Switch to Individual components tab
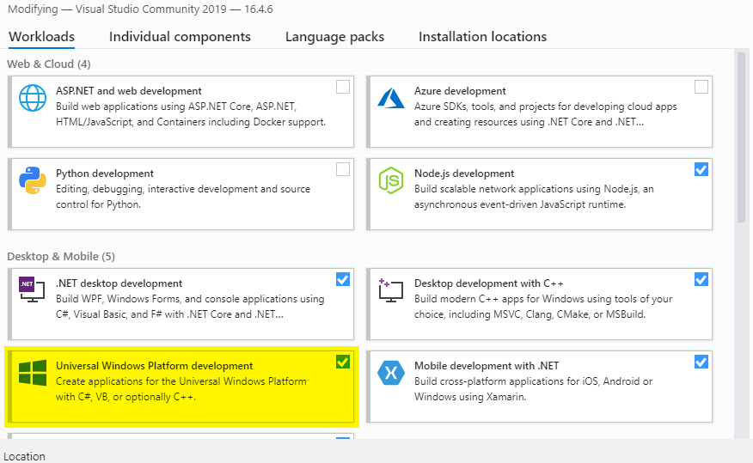This screenshot has width=753, height=463. click(180, 37)
